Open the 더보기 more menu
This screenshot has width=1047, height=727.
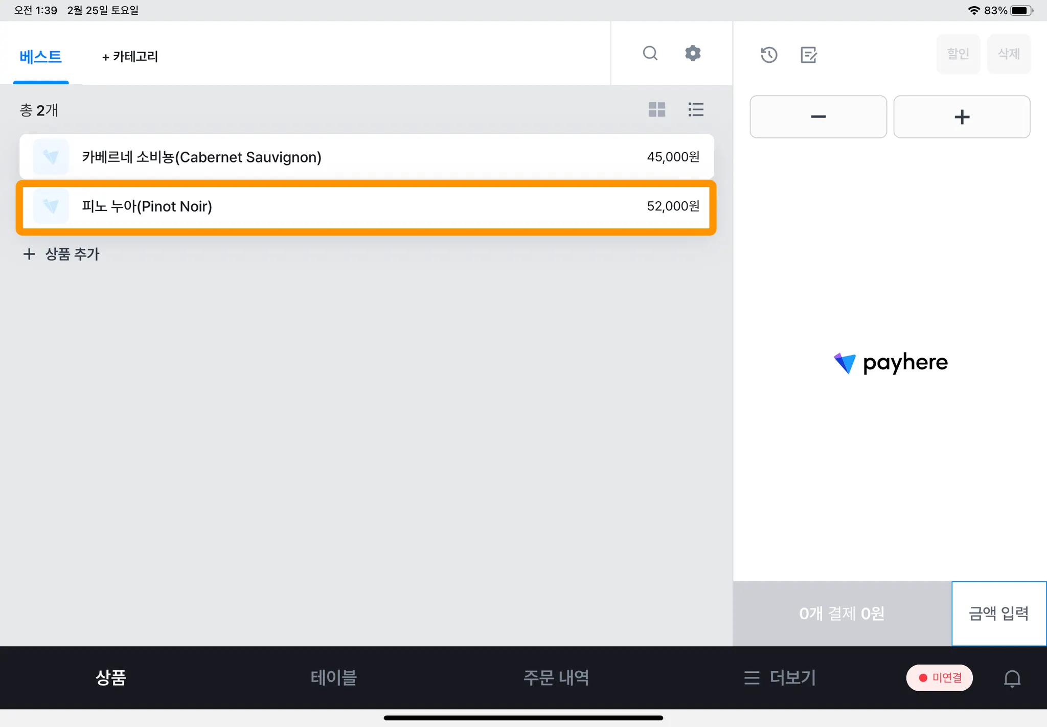780,678
